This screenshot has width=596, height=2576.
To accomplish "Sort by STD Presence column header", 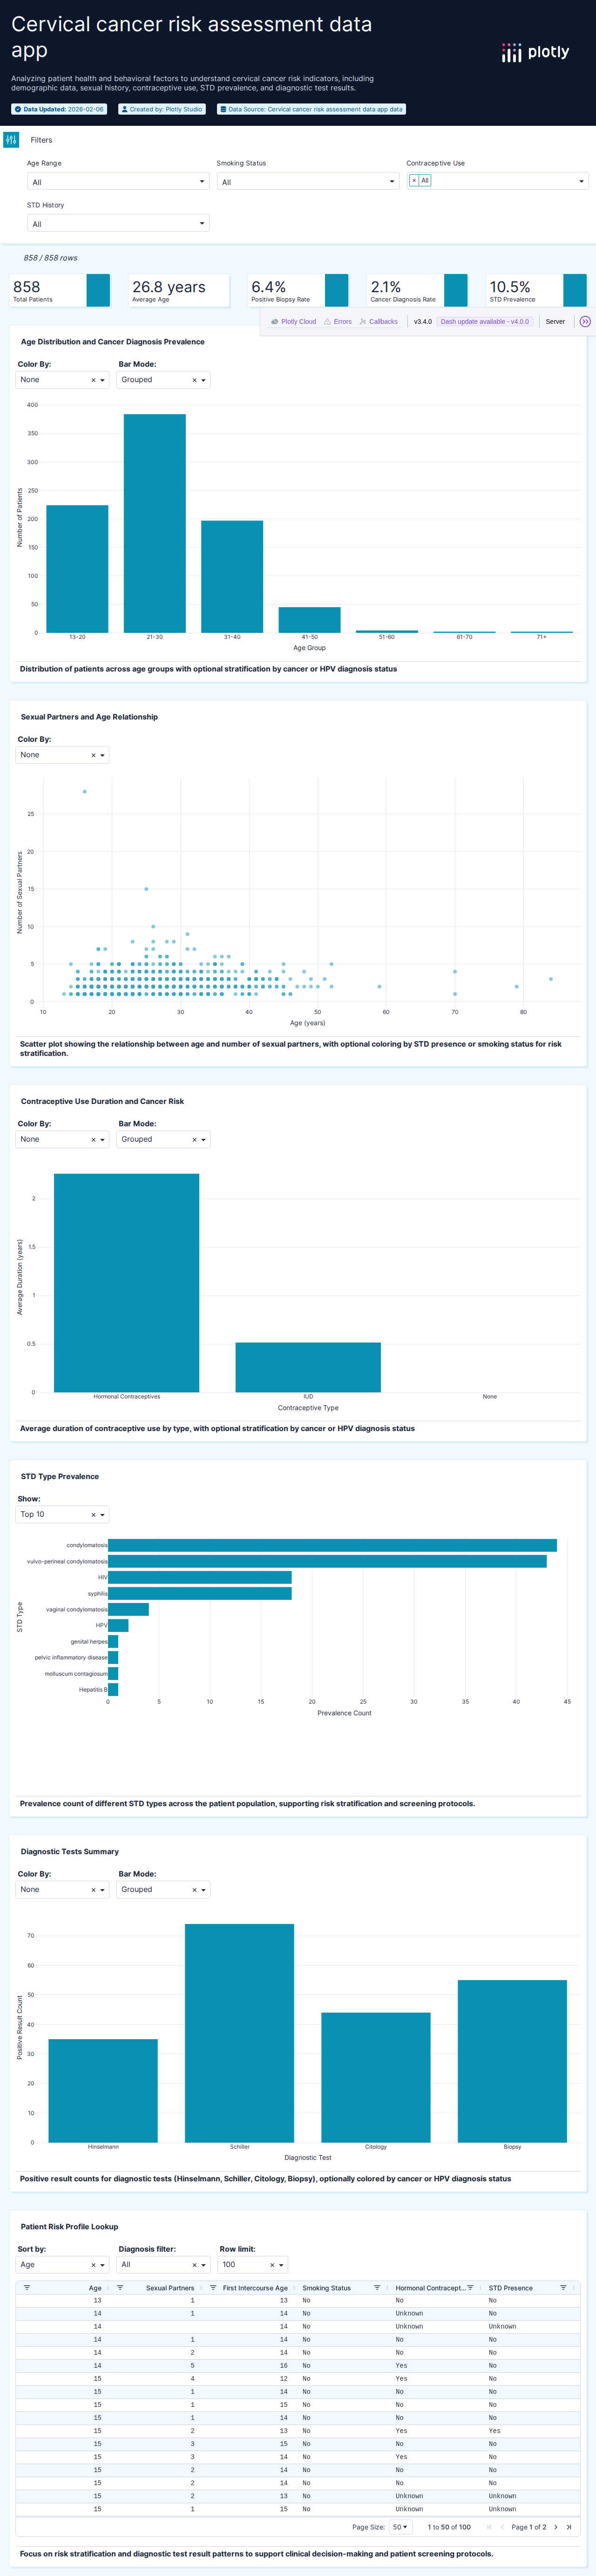I will (x=511, y=2288).
